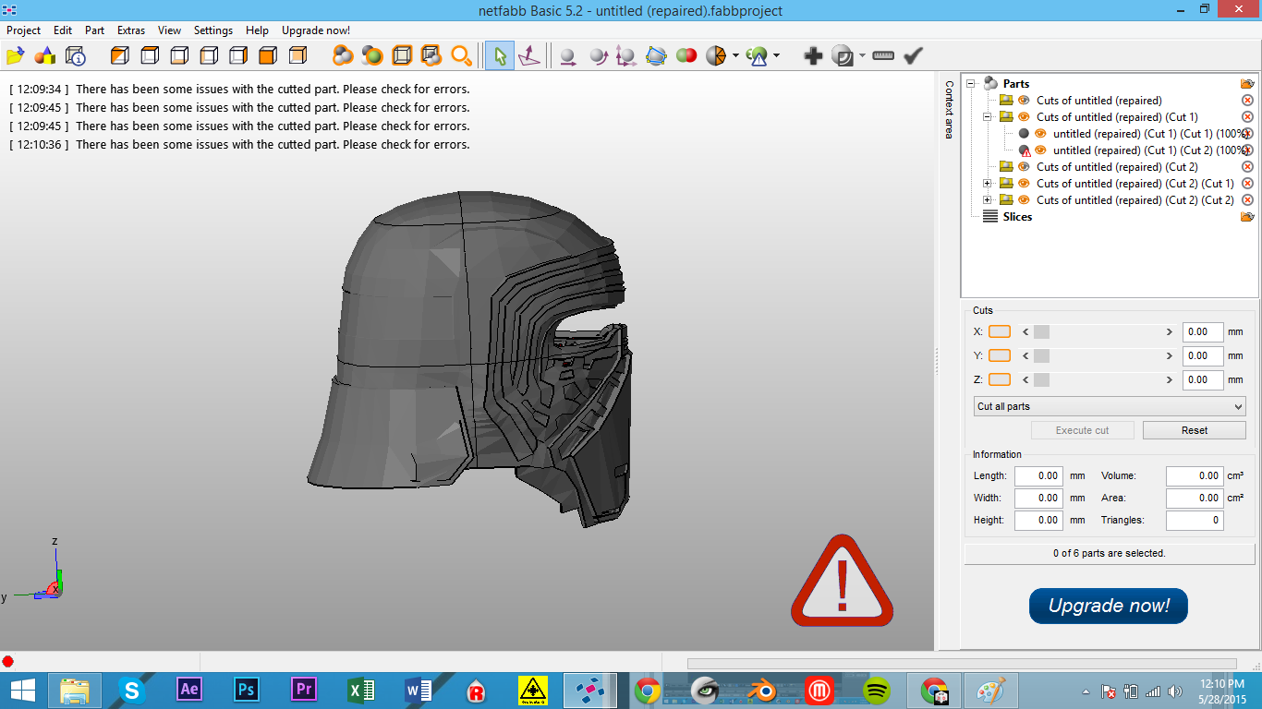The width and height of the screenshot is (1262, 709).
Task: Open the Settings menu
Action: [213, 30]
